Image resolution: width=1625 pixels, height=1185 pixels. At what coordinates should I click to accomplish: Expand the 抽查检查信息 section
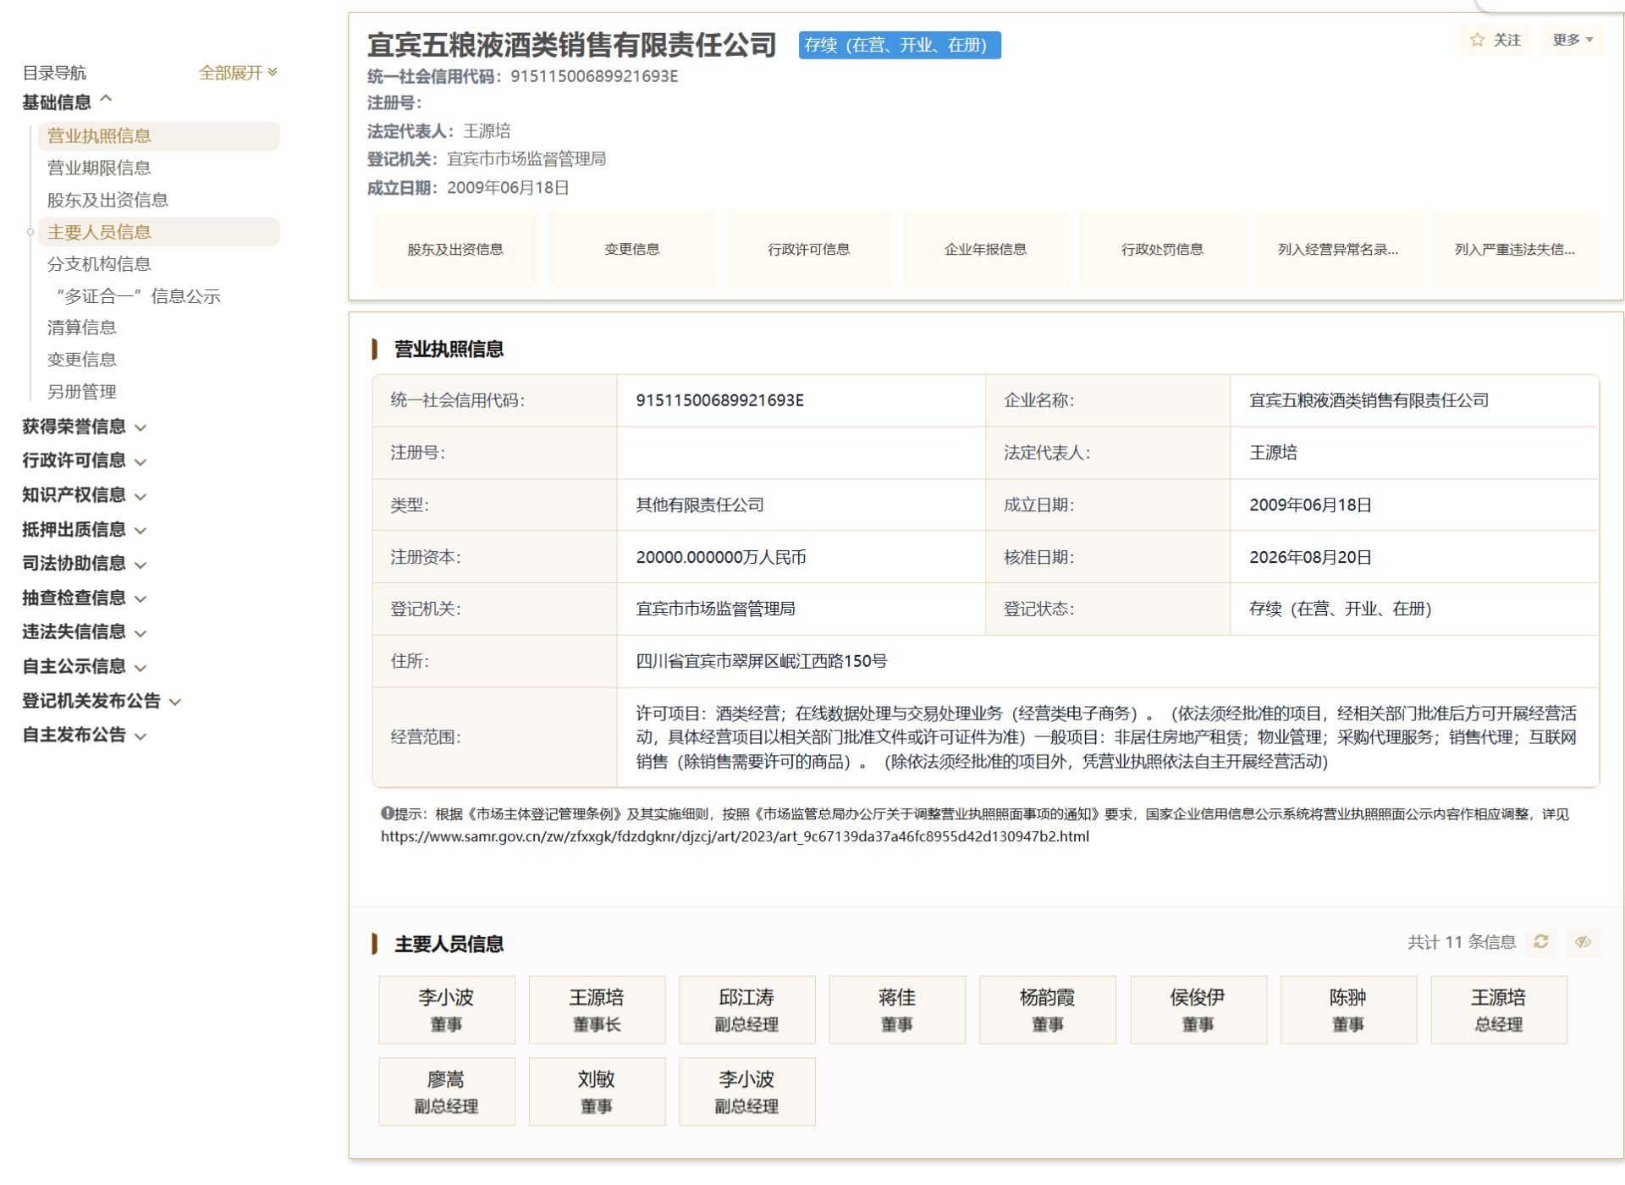(x=85, y=598)
